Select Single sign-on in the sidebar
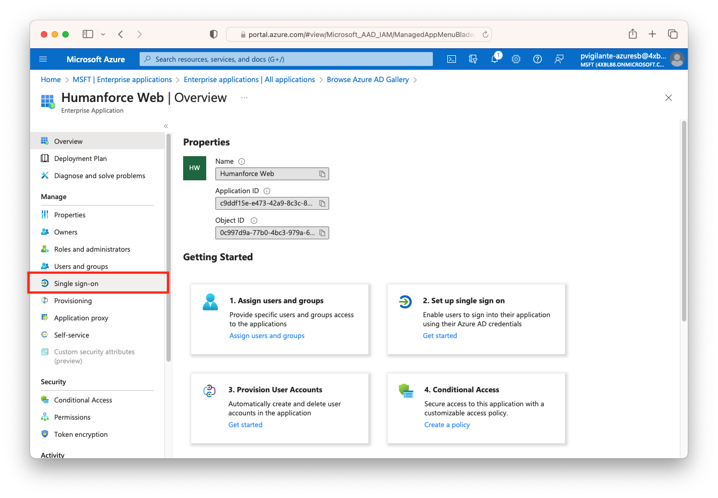 (76, 283)
